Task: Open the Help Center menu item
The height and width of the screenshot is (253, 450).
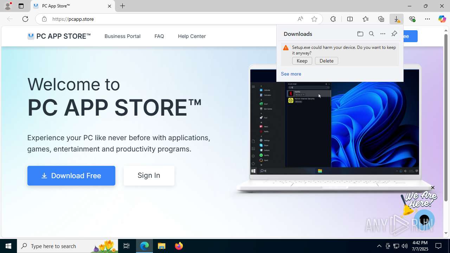Action: [x=192, y=36]
